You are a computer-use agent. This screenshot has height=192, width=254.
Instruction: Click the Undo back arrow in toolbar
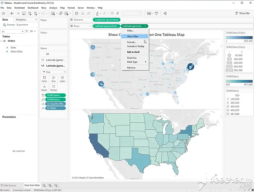pos(12,13)
